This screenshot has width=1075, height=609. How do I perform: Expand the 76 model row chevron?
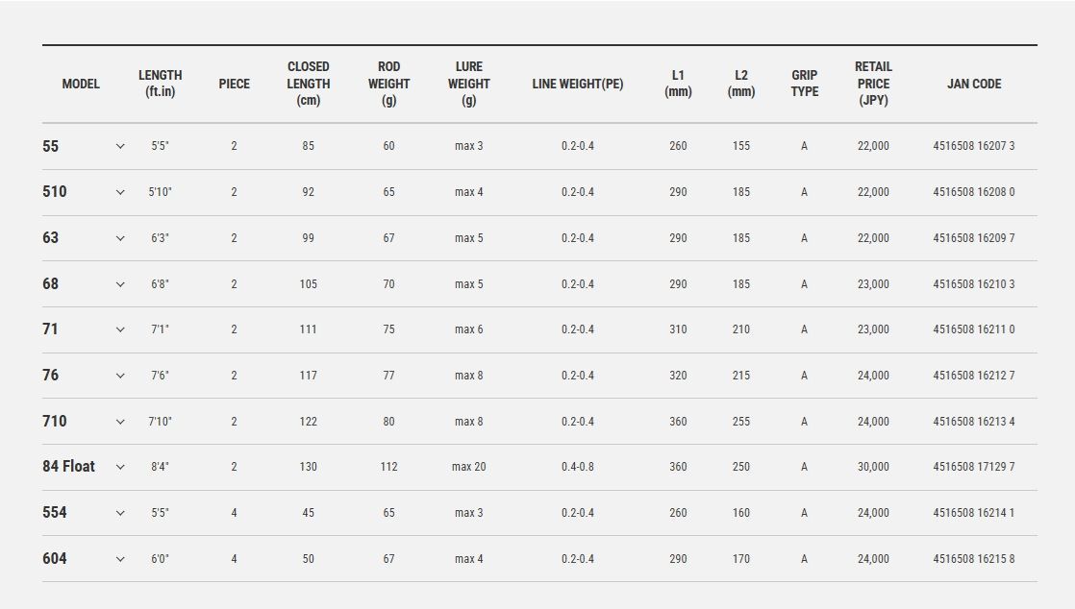click(x=120, y=376)
